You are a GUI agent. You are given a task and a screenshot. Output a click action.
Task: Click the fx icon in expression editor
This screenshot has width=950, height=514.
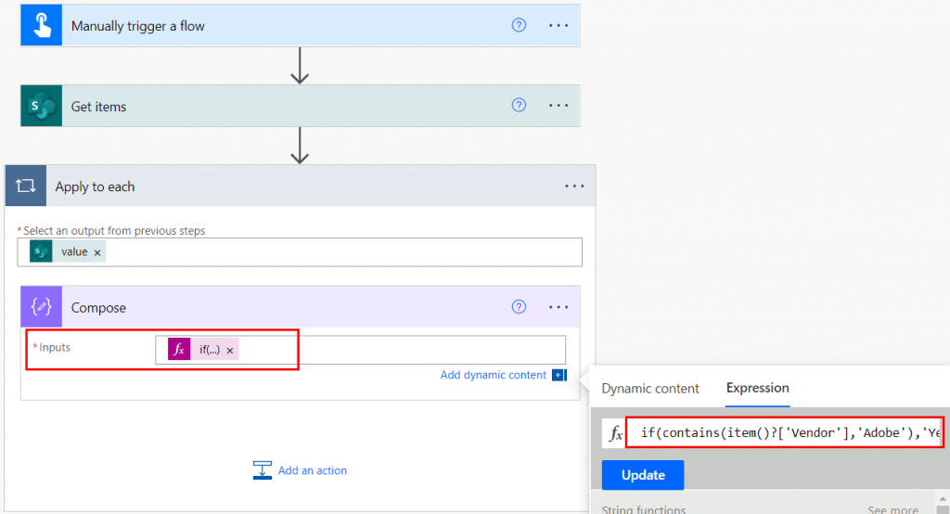[x=616, y=432]
